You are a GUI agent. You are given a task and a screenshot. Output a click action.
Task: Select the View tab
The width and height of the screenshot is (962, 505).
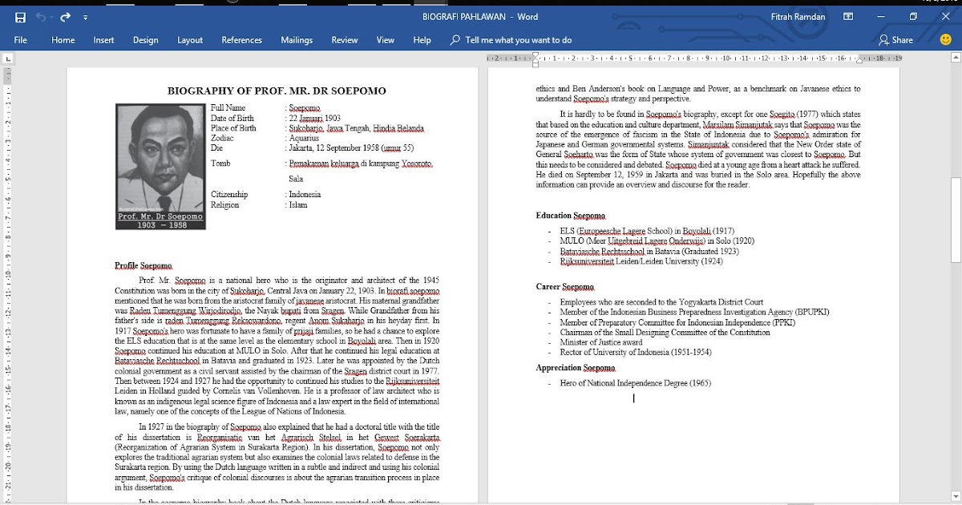(x=386, y=40)
